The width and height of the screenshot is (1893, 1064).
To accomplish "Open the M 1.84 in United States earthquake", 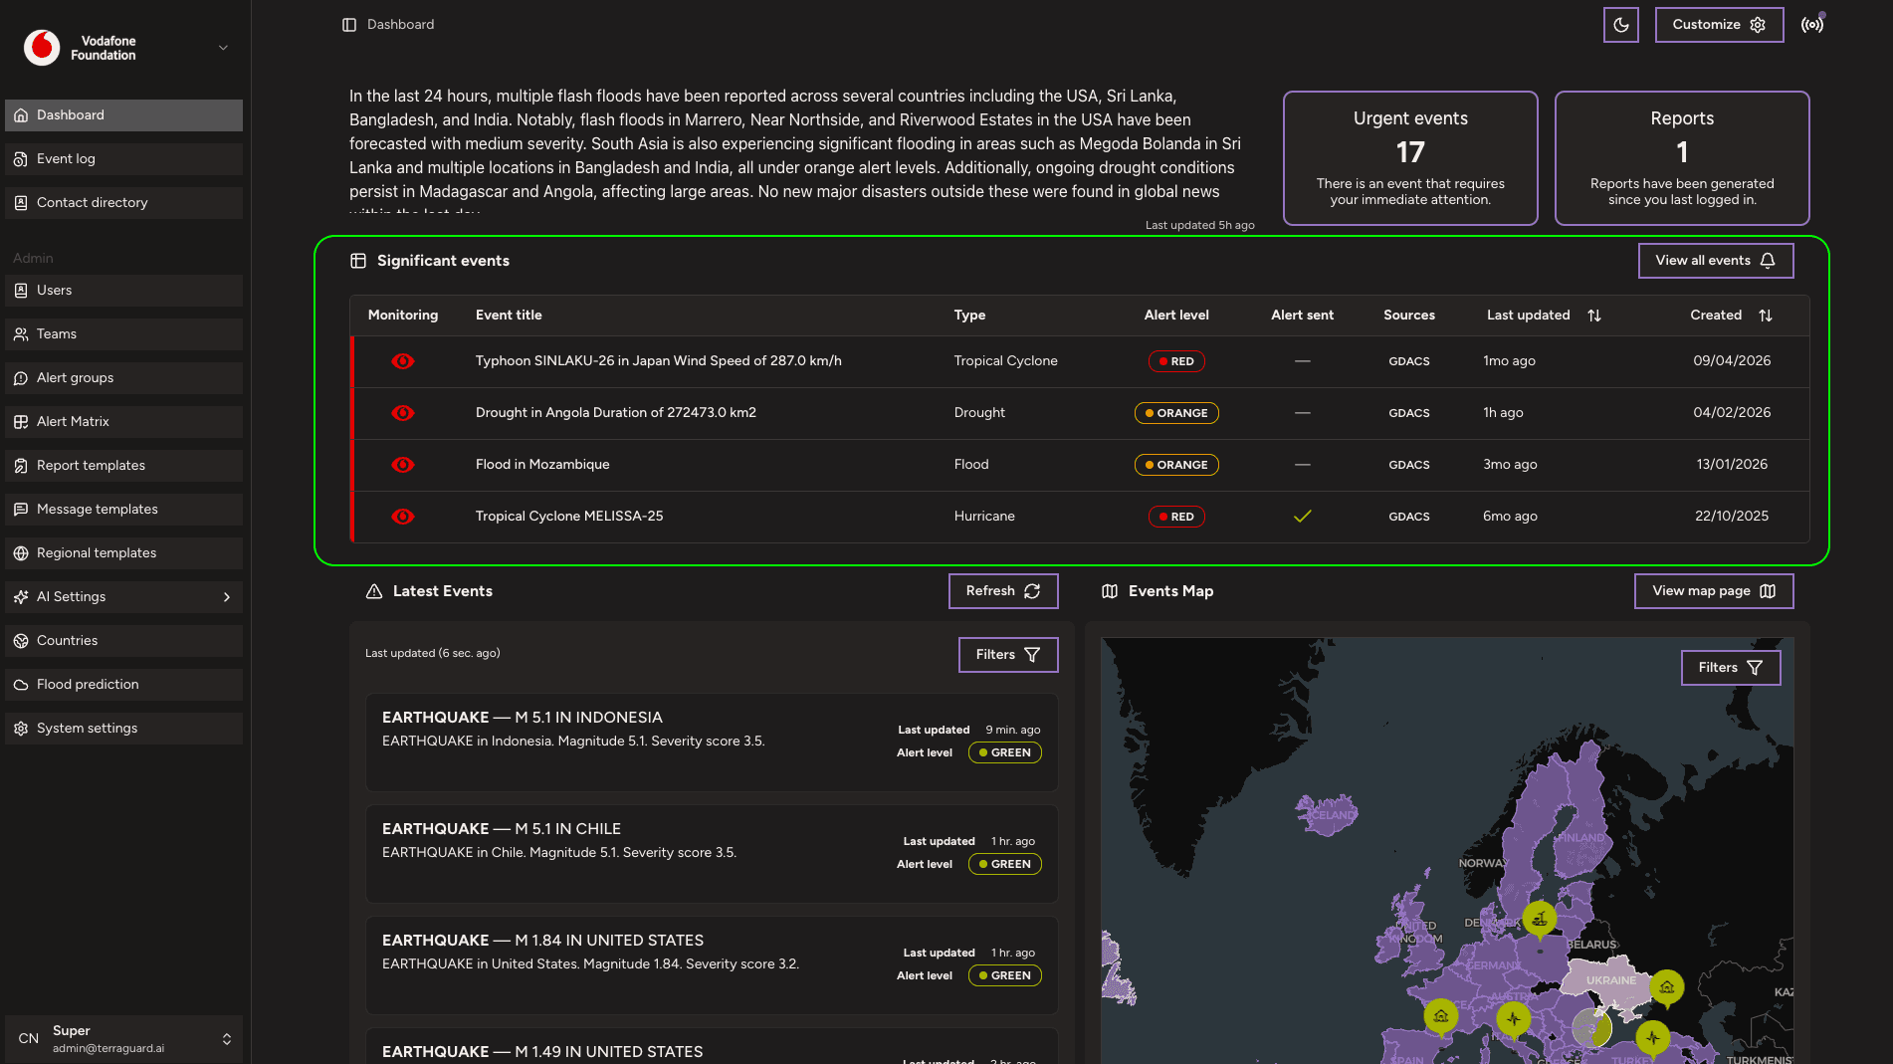I will pyautogui.click(x=712, y=965).
